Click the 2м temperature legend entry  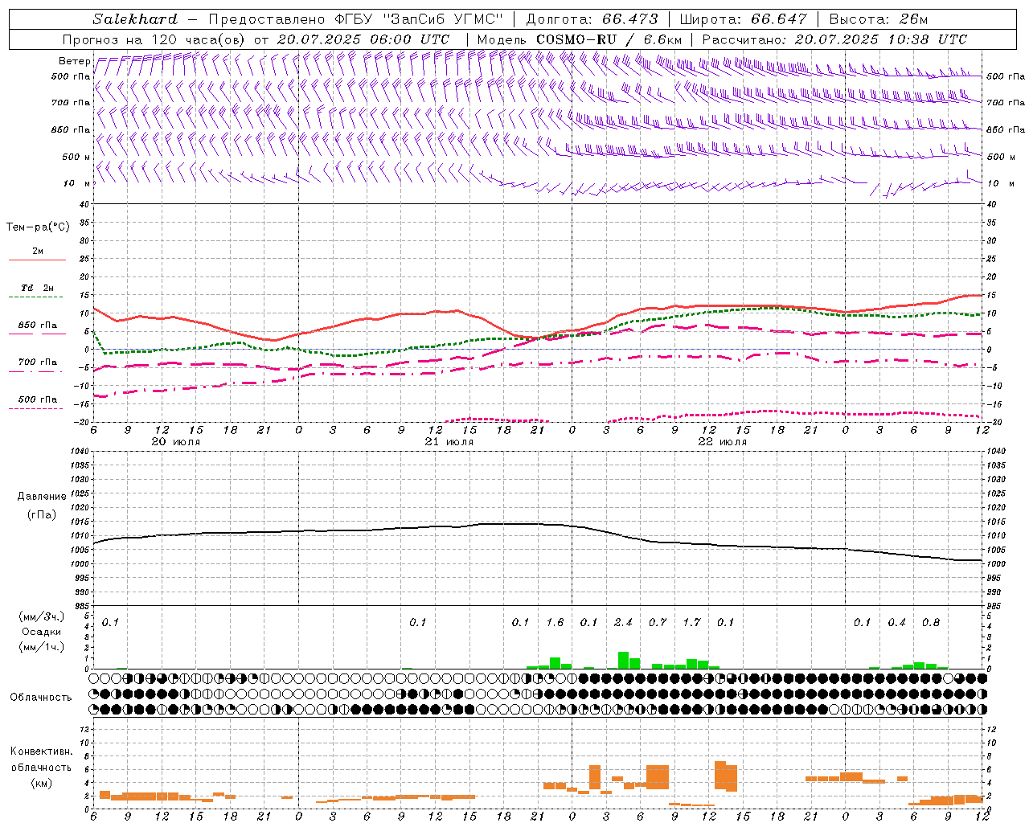tap(38, 251)
